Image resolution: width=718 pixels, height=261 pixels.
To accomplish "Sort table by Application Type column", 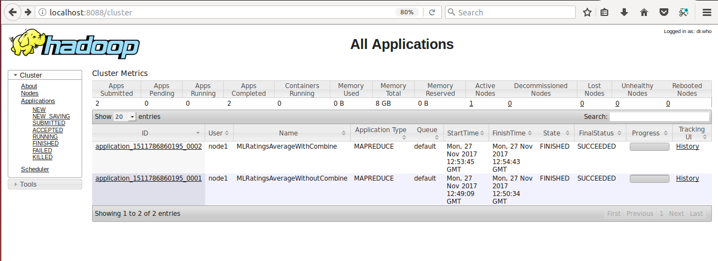I will point(381,133).
